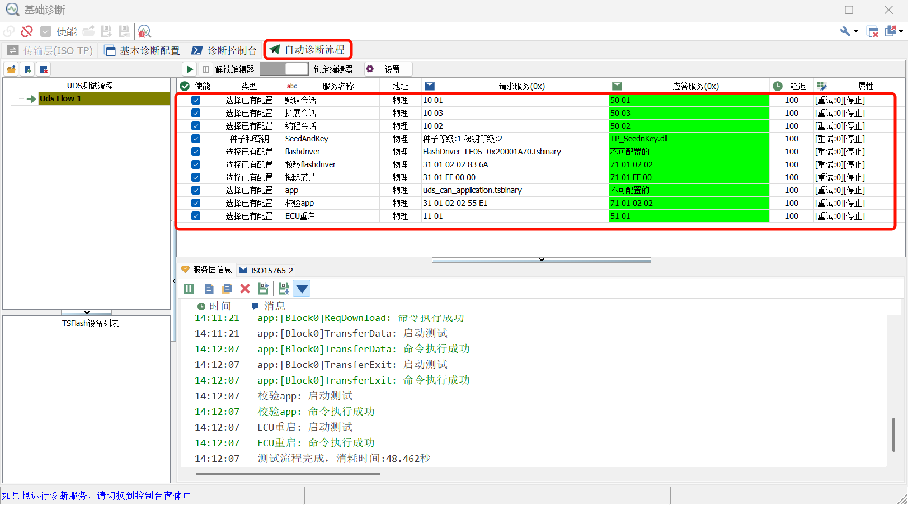The width and height of the screenshot is (908, 505).
Task: Delete the flow using the red-x document icon
Action: [44, 69]
